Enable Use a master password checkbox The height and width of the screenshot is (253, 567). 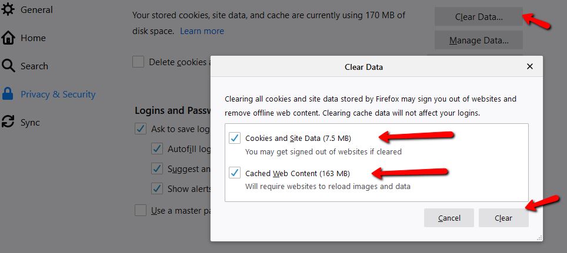(141, 210)
